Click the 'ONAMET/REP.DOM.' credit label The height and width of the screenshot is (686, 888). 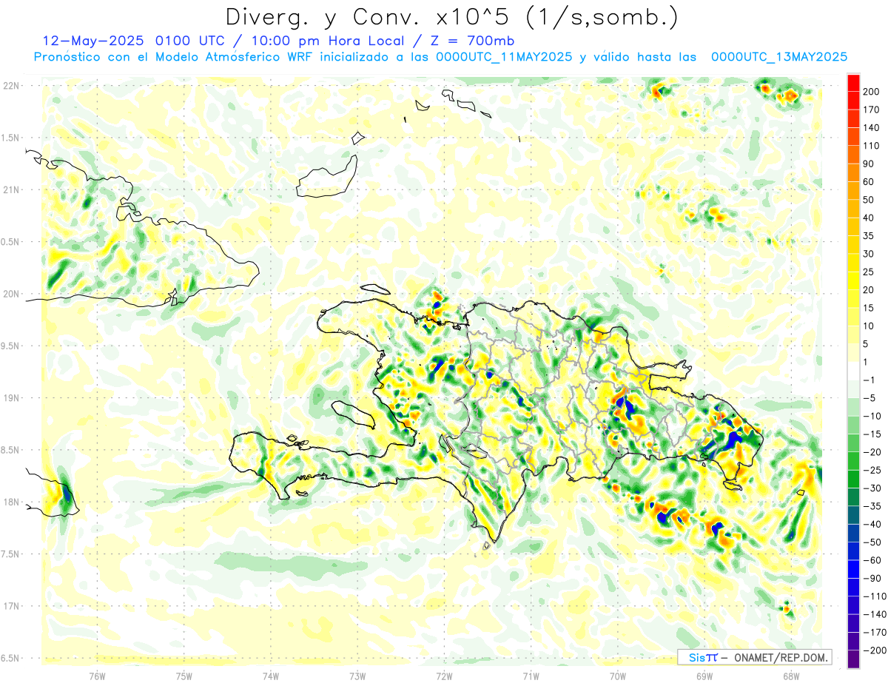point(779,657)
